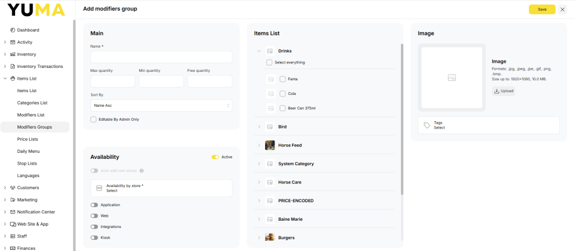This screenshot has width=575, height=251.
Task: Click the help icon beside Auto-add new stores
Action: (142, 171)
